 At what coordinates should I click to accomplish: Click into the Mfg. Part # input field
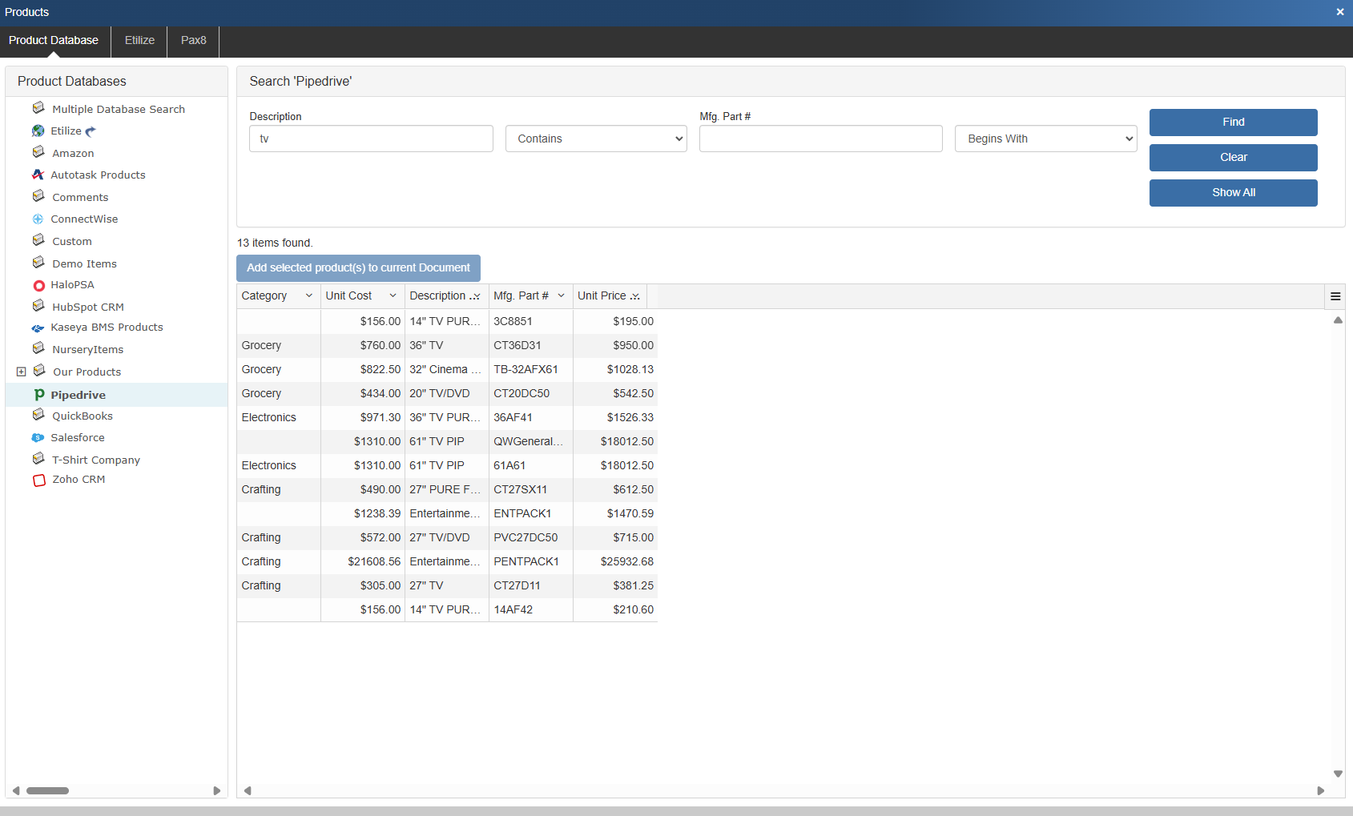point(820,139)
